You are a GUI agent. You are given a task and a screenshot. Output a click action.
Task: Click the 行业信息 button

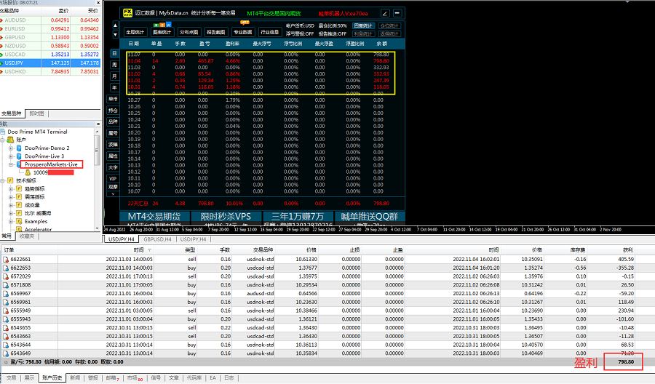(x=269, y=32)
